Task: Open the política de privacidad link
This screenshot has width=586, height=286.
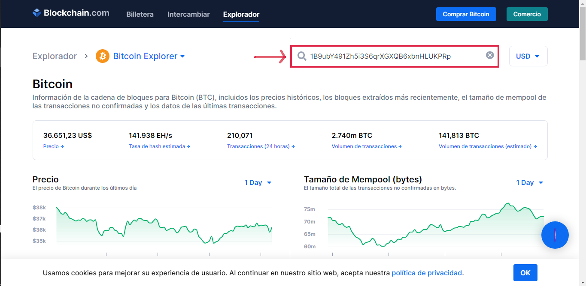Action: click(427, 273)
